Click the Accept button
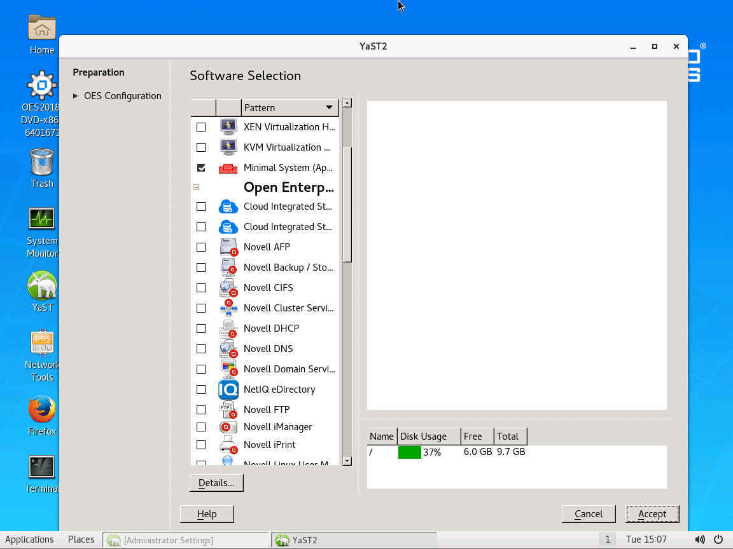 [652, 514]
